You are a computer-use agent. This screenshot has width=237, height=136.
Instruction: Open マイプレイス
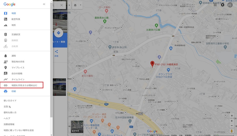pos(18,67)
